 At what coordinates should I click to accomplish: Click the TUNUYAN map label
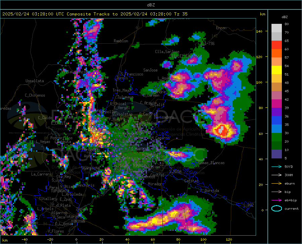click(78, 221)
